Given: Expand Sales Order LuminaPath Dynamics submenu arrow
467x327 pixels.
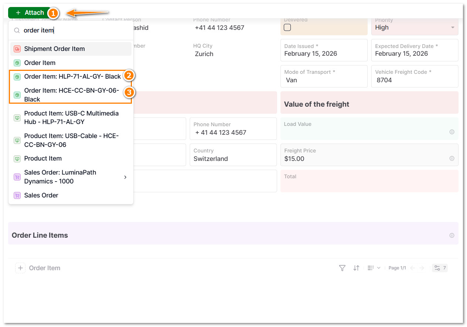Looking at the screenshot, I should click(x=125, y=177).
